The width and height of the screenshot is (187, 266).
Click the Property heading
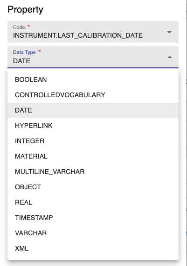25,9
